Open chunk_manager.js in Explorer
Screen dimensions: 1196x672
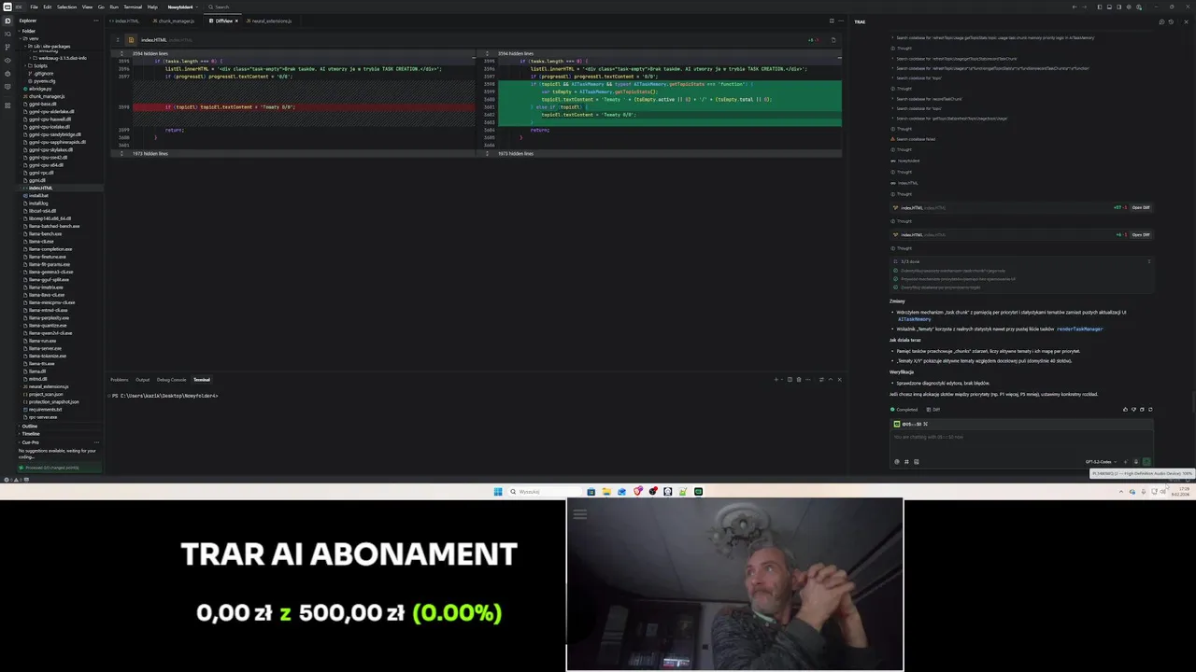[x=47, y=96]
